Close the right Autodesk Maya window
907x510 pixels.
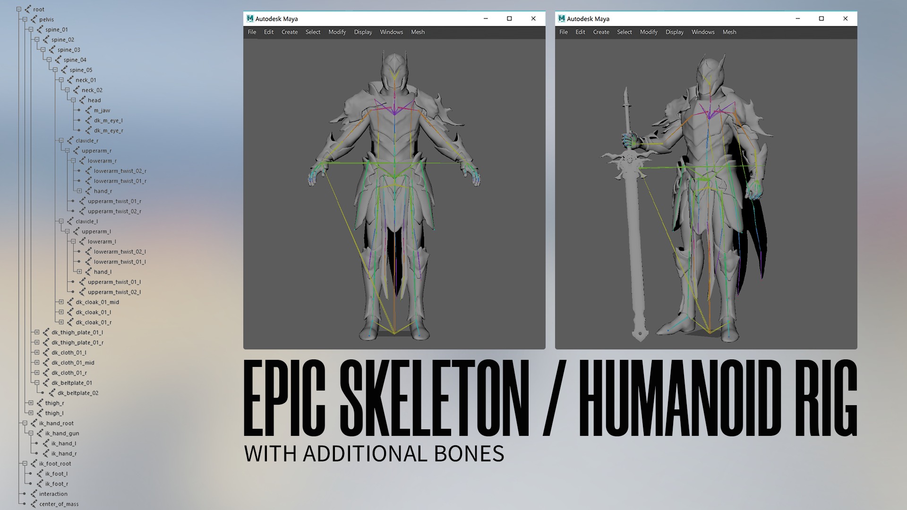[846, 18]
